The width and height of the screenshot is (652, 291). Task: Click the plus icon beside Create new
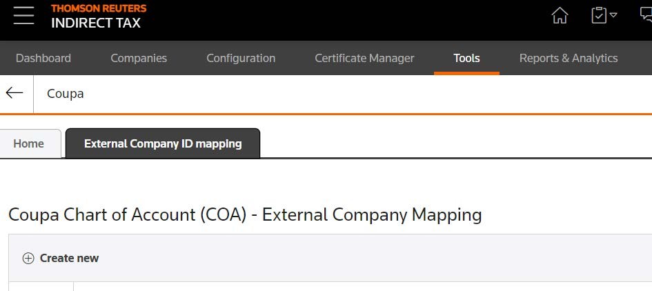[28, 259]
